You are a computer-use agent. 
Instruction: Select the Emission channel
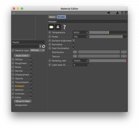(x=20, y=86)
